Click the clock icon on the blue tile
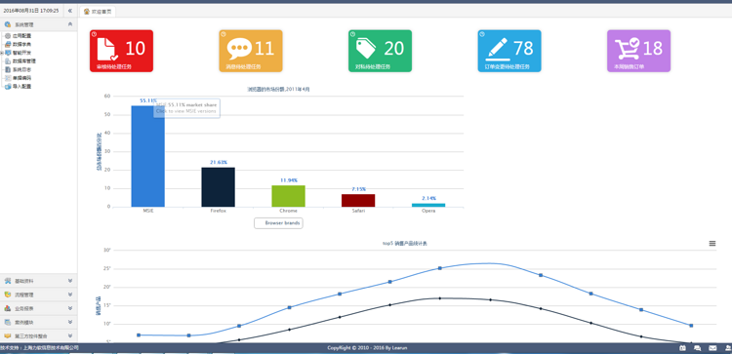The width and height of the screenshot is (732, 354). [x=482, y=34]
